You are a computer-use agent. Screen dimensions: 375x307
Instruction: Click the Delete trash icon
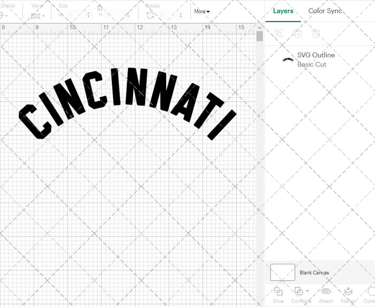point(316,33)
